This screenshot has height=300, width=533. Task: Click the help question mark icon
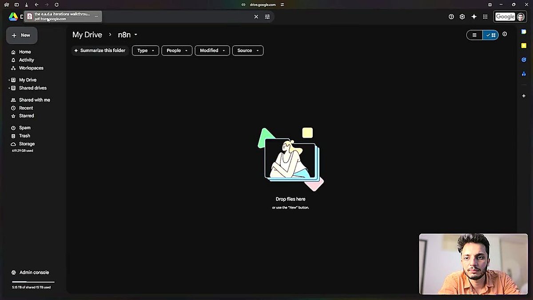click(451, 16)
